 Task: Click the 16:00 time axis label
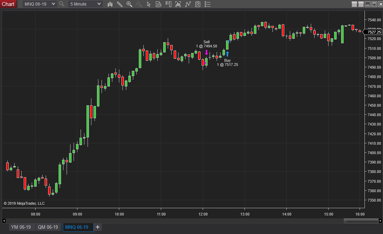point(360,214)
